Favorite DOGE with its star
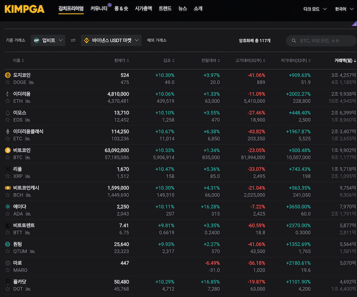 click(x=8, y=82)
